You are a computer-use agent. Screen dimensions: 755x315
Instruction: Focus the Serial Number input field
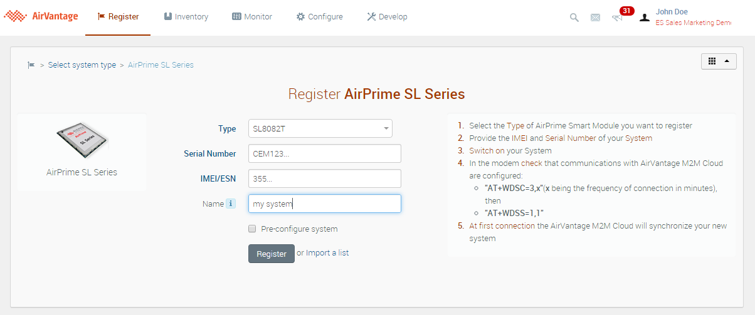324,153
